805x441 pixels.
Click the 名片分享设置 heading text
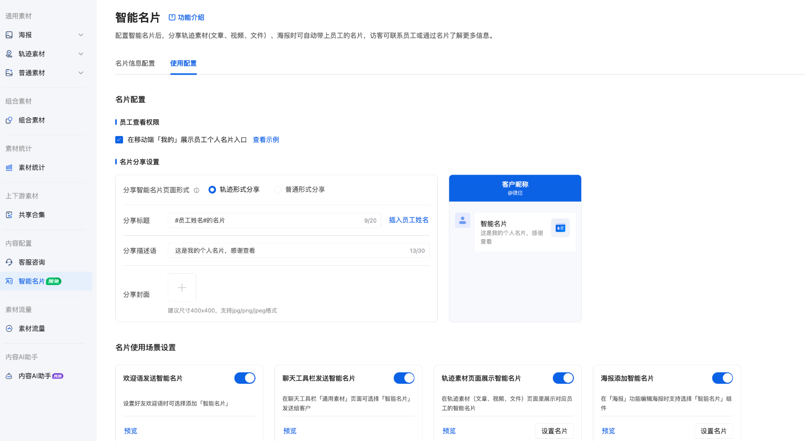point(139,162)
